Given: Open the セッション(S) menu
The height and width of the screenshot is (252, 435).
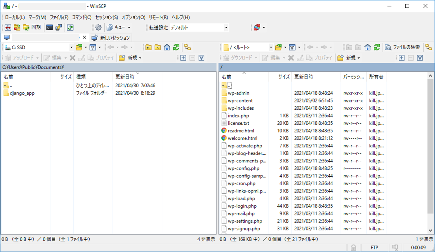Looking at the screenshot, I should 106,17.
